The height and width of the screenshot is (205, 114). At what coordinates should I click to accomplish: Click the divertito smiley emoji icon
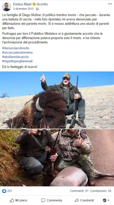click(x=34, y=4)
